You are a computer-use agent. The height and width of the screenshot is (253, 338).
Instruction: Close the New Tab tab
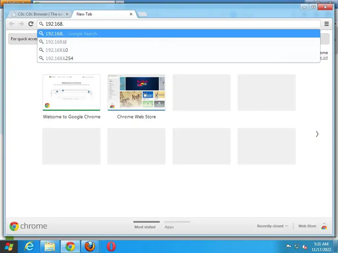tap(131, 14)
